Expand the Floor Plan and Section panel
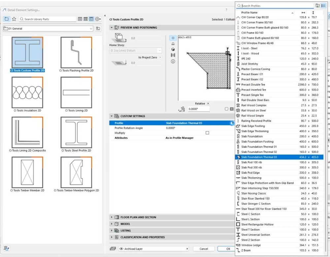 (138, 217)
